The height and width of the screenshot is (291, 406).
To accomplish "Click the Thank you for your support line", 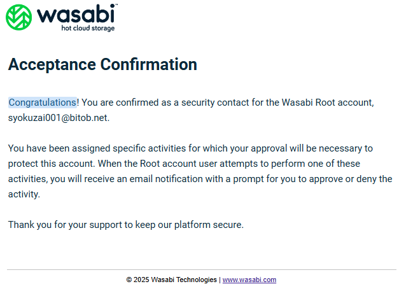I will 126,225.
